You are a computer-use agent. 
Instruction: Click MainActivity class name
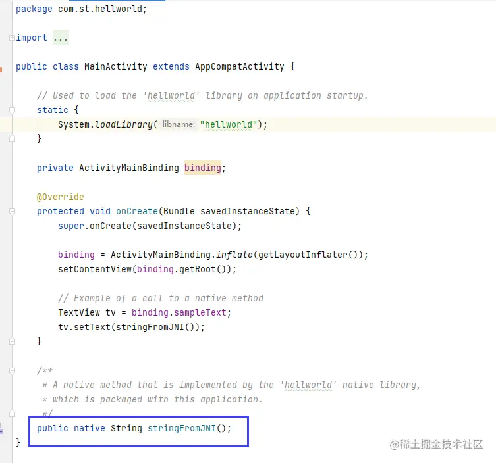[116, 66]
